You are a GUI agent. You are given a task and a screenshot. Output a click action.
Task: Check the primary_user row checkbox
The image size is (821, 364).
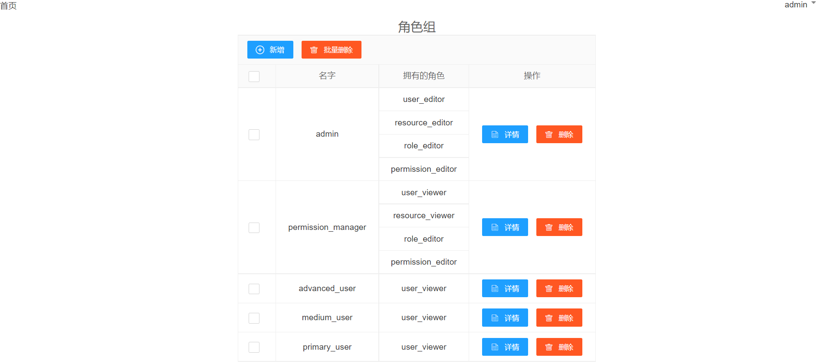tap(254, 347)
